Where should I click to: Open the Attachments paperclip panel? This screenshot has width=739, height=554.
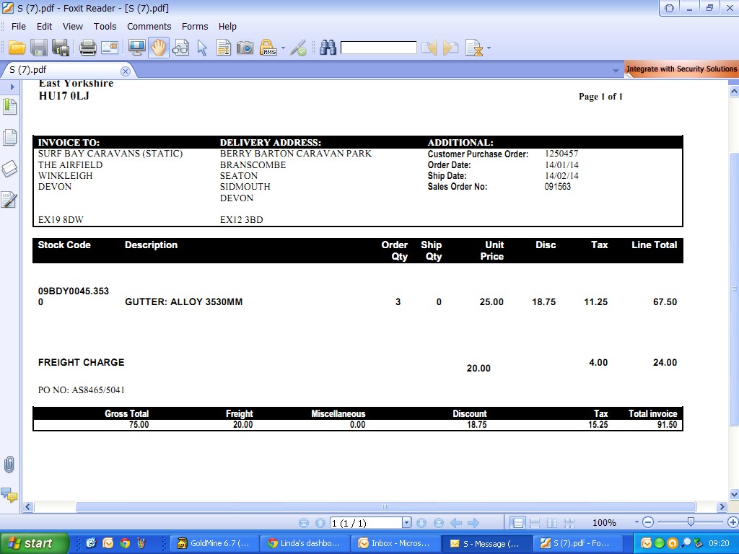[x=9, y=465]
